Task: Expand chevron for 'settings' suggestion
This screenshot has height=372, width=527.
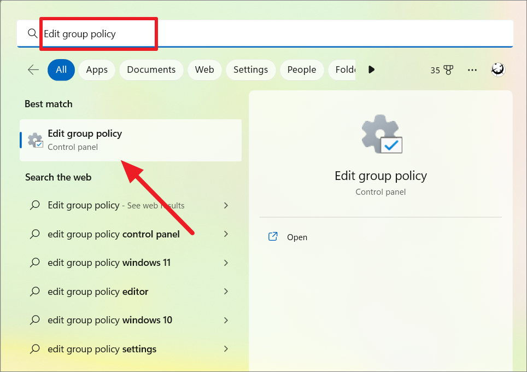Action: click(x=226, y=349)
